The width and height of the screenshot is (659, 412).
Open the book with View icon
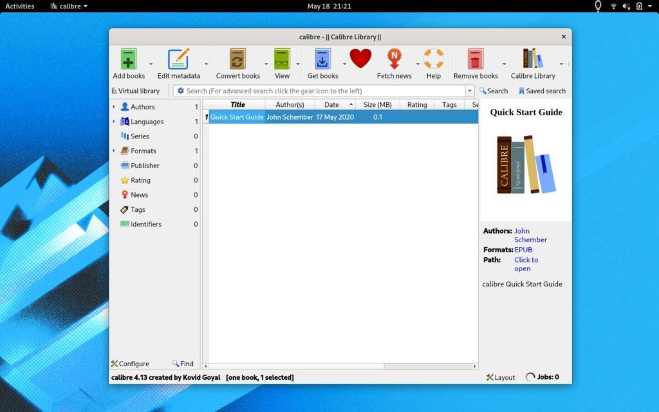(282, 60)
